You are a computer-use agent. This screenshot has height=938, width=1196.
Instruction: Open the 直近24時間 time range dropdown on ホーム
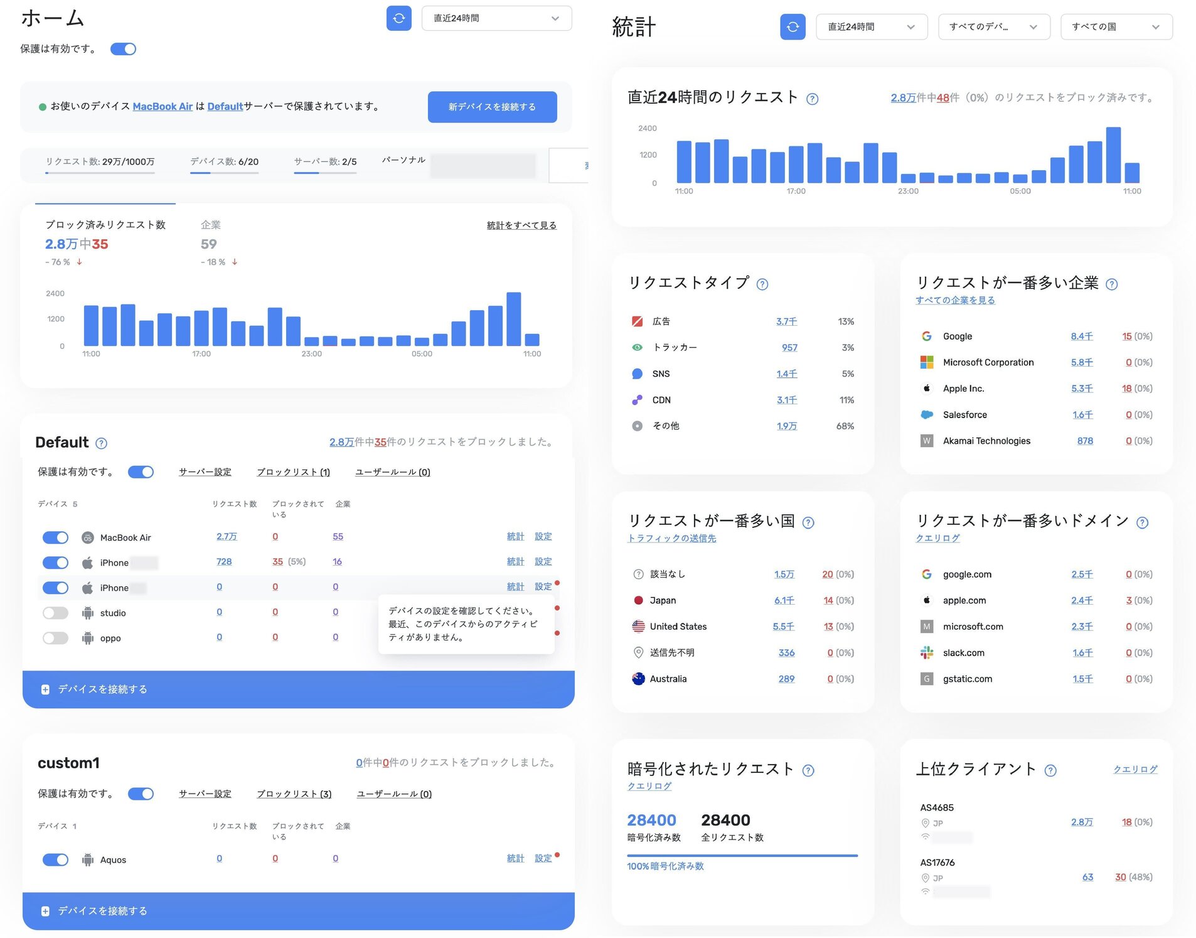(x=496, y=18)
